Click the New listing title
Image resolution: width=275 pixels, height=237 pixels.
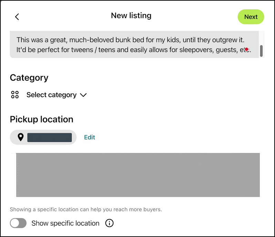(x=131, y=16)
